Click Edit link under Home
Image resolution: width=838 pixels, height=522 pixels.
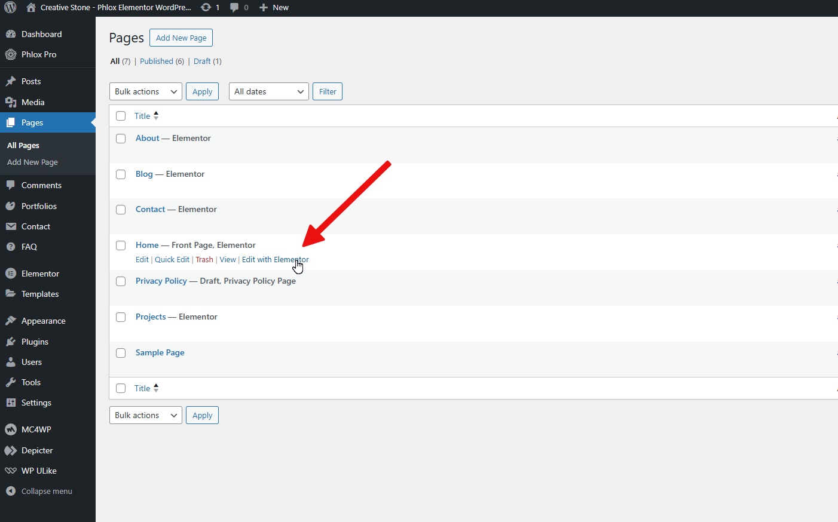pos(142,260)
